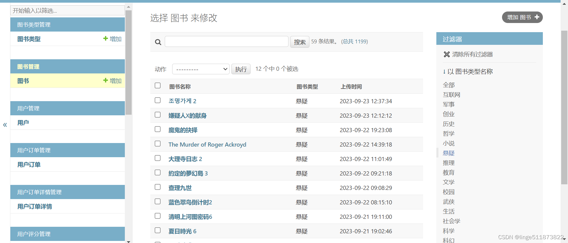This screenshot has height=243, width=568.
Task: Click the page vertical scrollbar thumb
Action: [564, 107]
